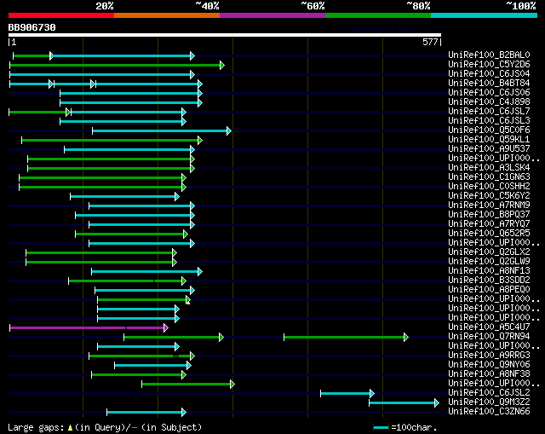Select the UniRef100_B3SDD2 label
This screenshot has height=434, width=545.
pos(489,281)
